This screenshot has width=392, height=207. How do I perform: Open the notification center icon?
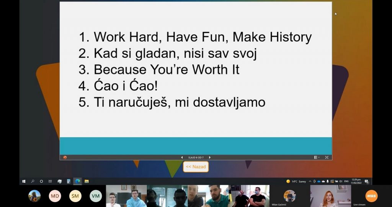click(366, 181)
